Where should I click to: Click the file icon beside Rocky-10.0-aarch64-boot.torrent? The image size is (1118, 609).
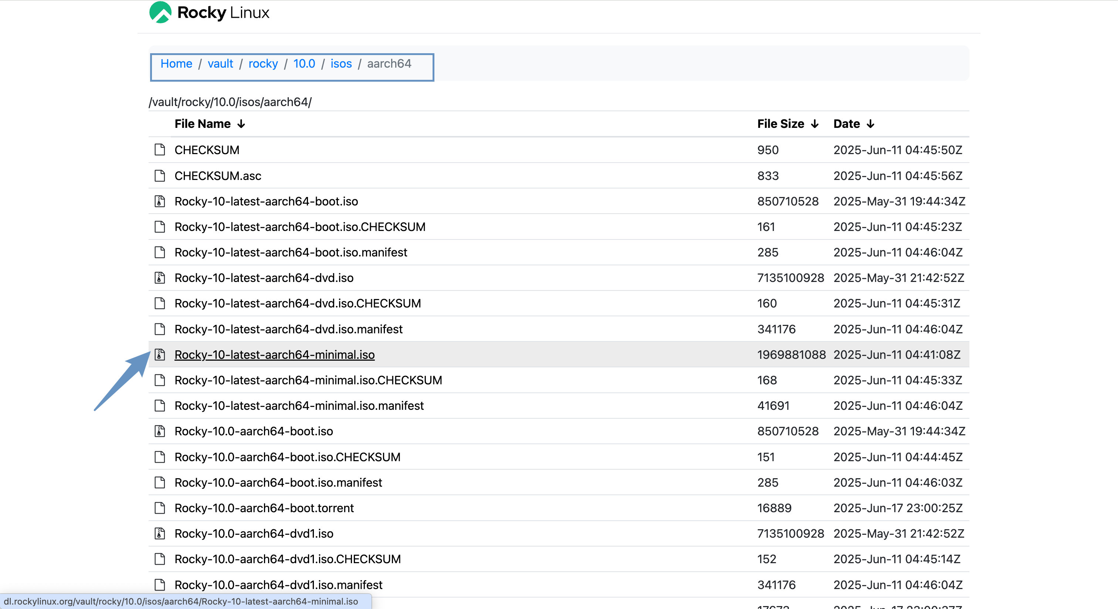coord(160,508)
